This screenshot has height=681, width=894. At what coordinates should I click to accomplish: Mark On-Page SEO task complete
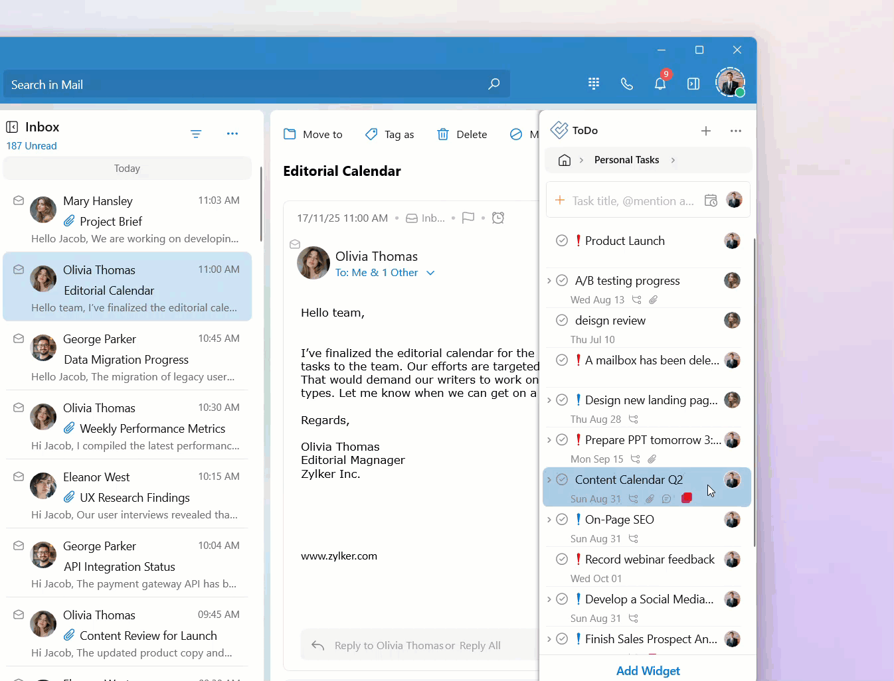click(x=562, y=519)
